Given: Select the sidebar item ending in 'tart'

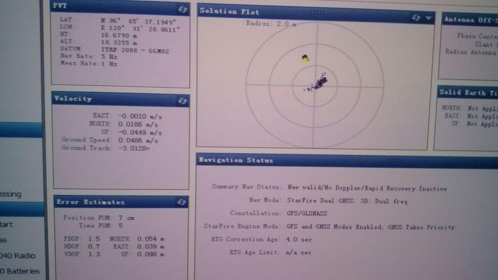Looking at the screenshot, I should [x=7, y=225].
